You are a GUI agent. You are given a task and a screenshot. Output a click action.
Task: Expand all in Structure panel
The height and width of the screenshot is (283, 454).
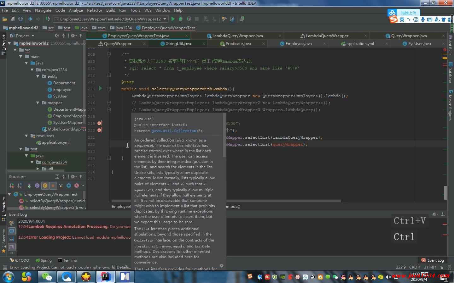(57, 176)
